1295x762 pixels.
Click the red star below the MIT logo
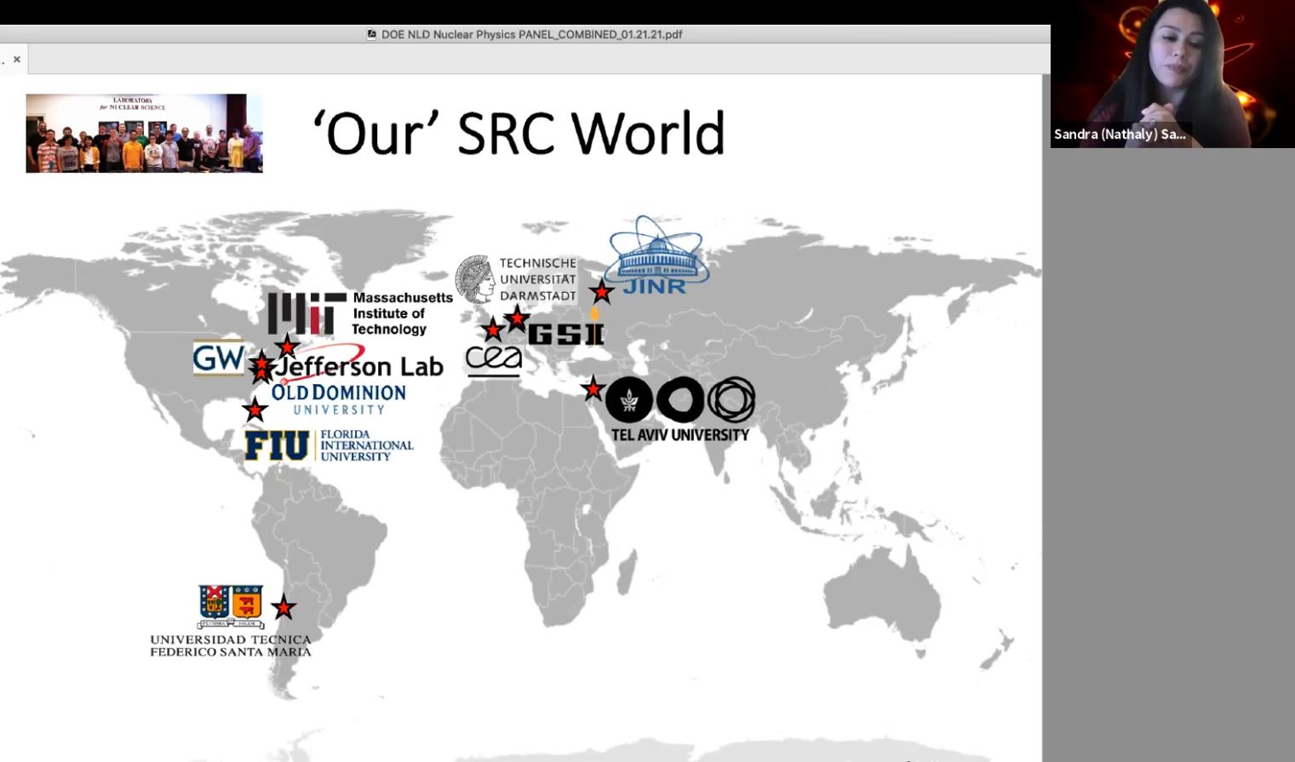[288, 347]
